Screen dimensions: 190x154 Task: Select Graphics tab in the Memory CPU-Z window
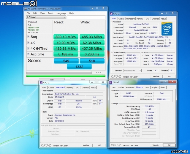pyautogui.click(x=155, y=87)
